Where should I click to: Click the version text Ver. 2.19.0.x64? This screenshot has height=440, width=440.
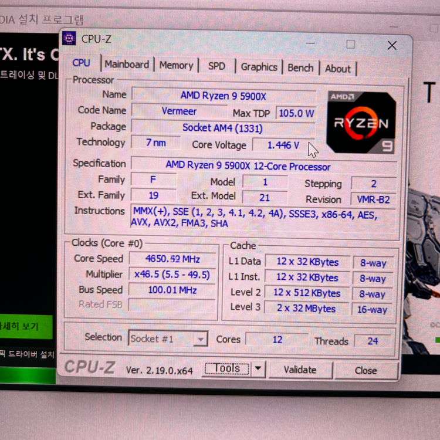tap(160, 370)
